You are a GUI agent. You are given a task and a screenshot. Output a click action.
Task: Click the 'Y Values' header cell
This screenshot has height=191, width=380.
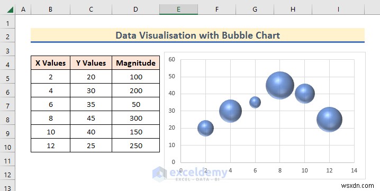coord(91,63)
